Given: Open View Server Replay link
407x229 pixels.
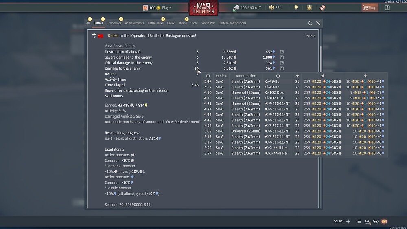Looking at the screenshot, I should coord(120,46).
